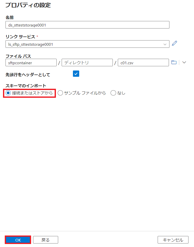194x247 pixels.
Task: Click the ファイル パス label
Action: click(18, 56)
